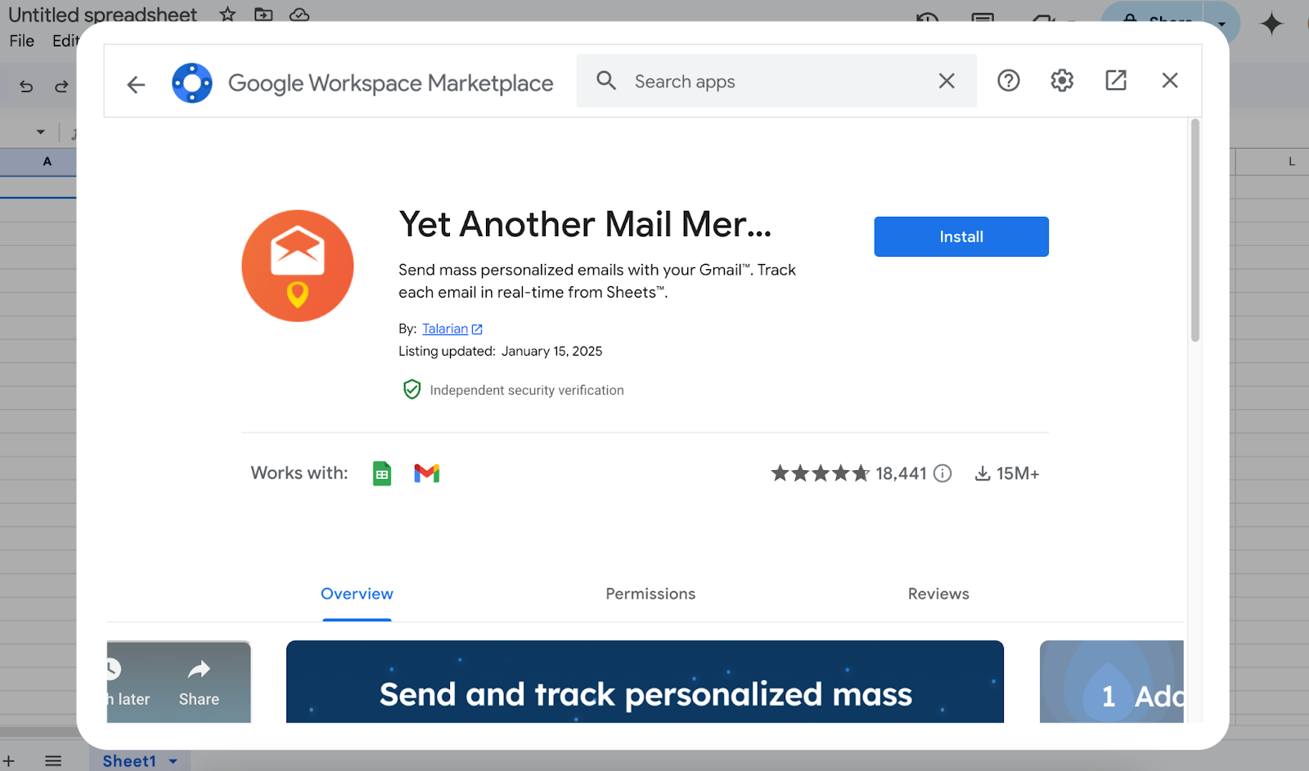Click the Gmail works-with icon
The height and width of the screenshot is (771, 1309).
(427, 473)
